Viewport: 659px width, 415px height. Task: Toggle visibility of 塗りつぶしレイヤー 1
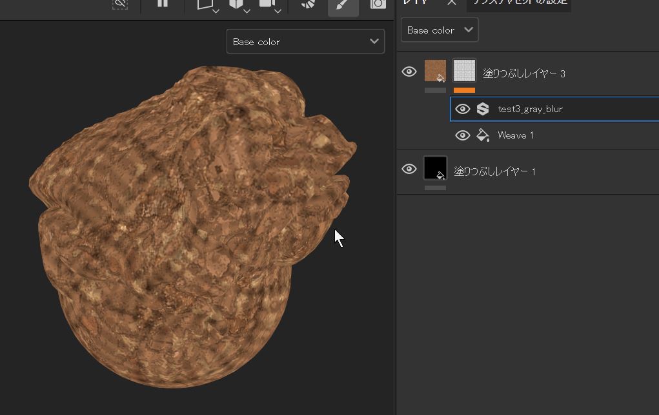coord(409,169)
